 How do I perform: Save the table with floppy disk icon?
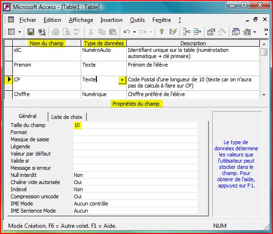[31, 32]
